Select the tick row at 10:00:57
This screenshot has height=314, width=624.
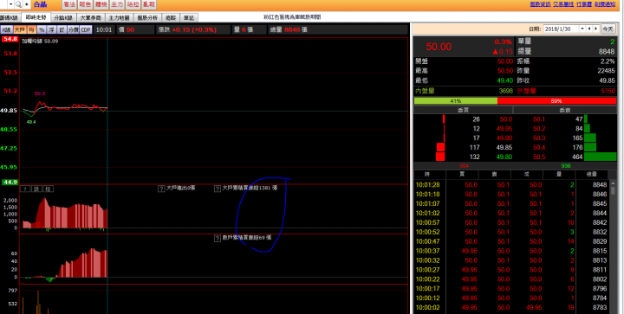tap(511, 222)
